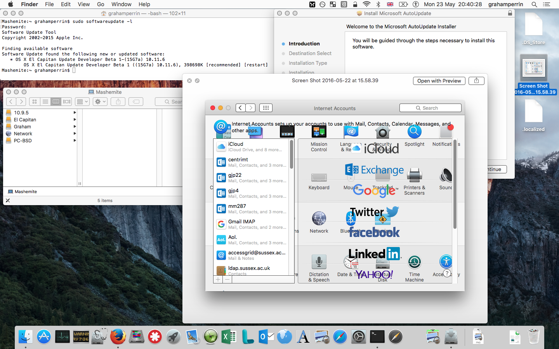Click the date and time in menu bar
Viewport: 559px width, 349px height.
453,4
